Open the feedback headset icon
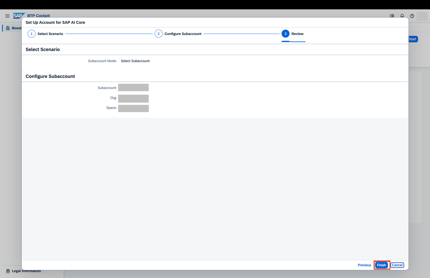430x278 pixels. [392, 16]
